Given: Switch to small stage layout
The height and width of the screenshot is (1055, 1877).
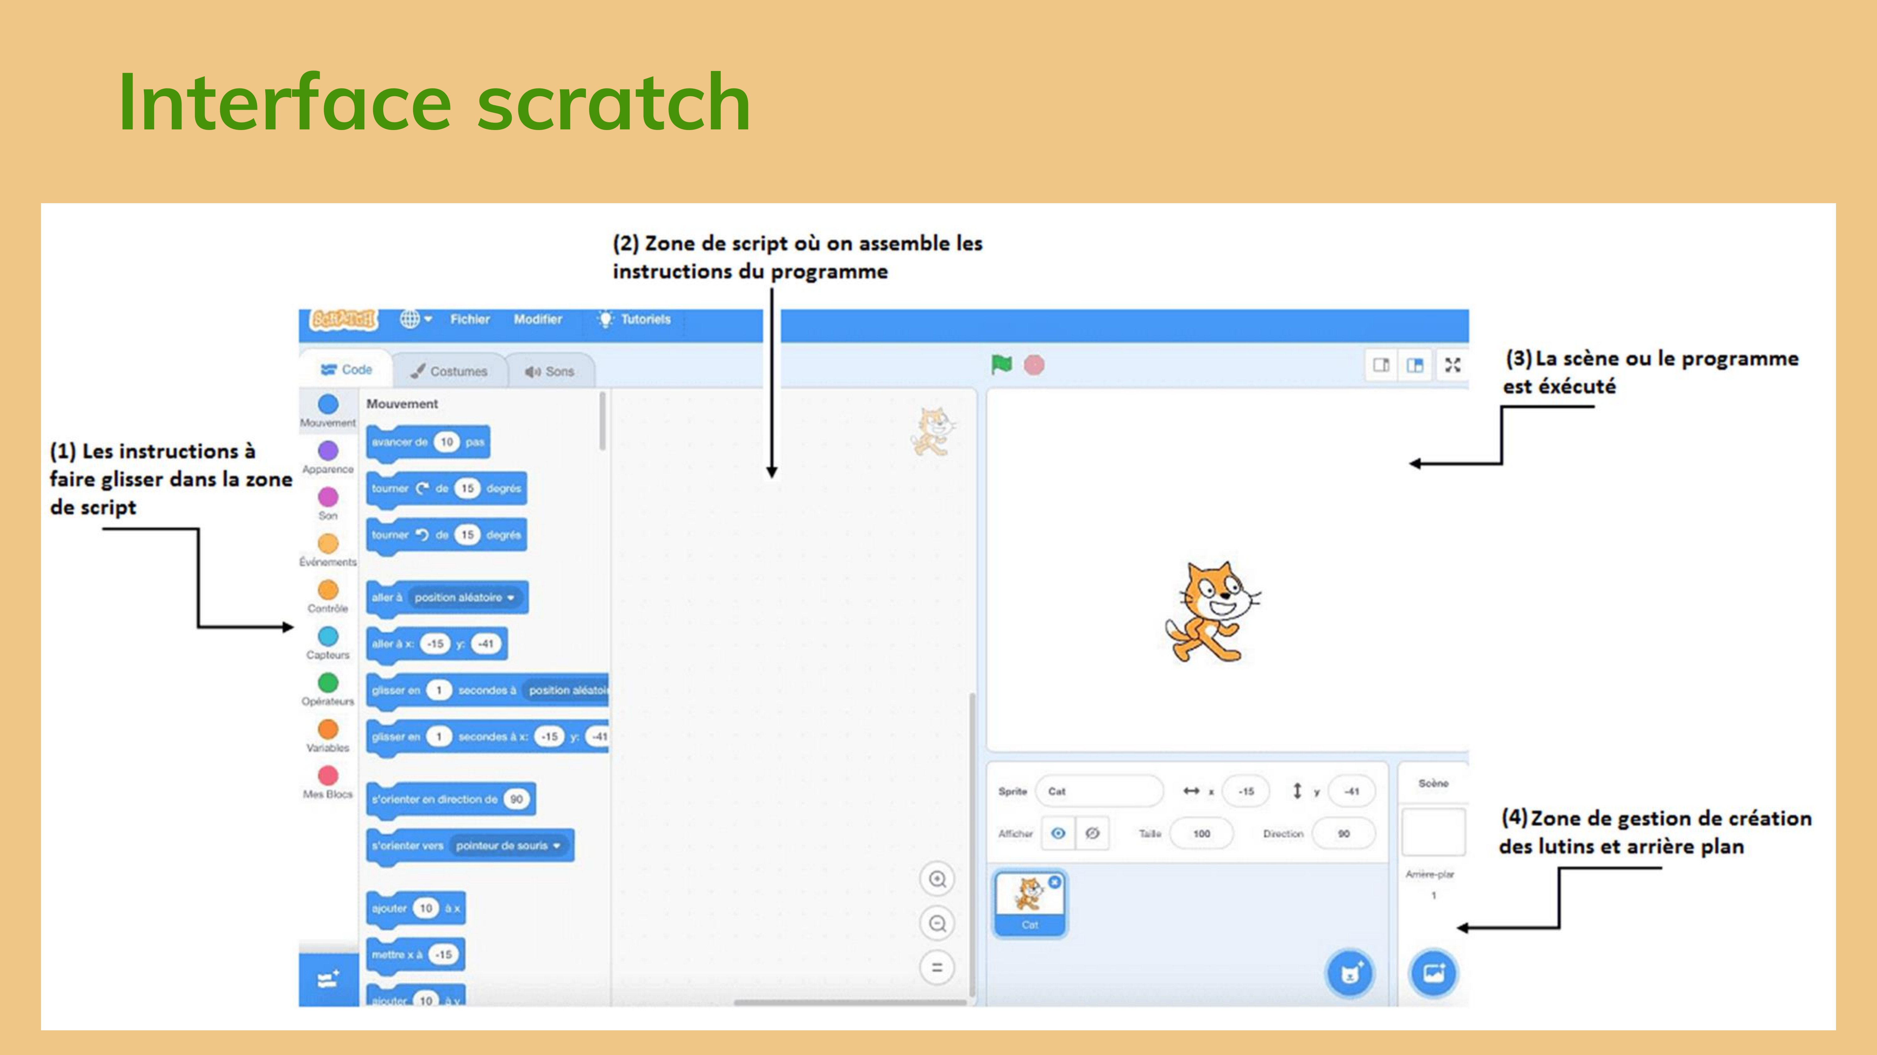Looking at the screenshot, I should point(1381,365).
